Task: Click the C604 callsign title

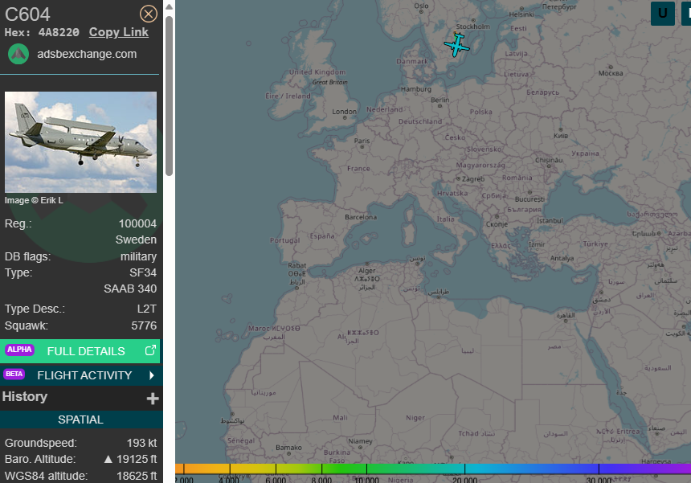Action: (x=27, y=14)
